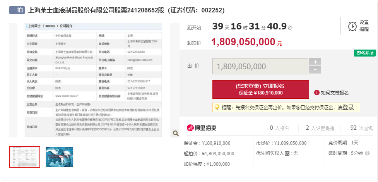Screen dimensions: 378x182
Task: Click the 登录 link in the reminder
Action: (x=348, y=107)
